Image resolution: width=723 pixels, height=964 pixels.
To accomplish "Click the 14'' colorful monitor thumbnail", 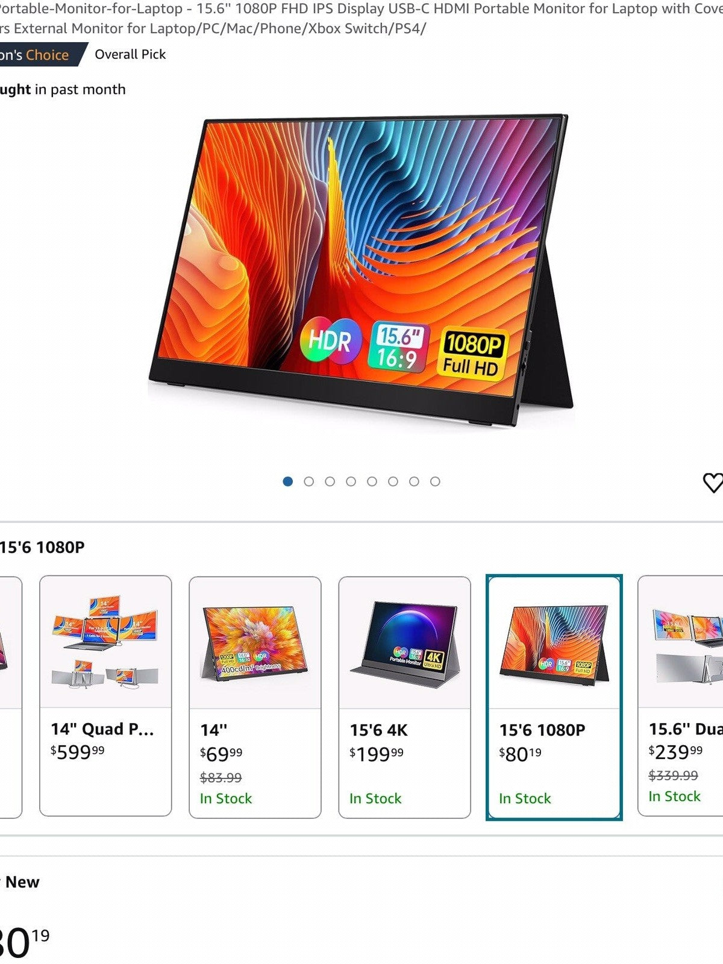I will click(x=255, y=643).
